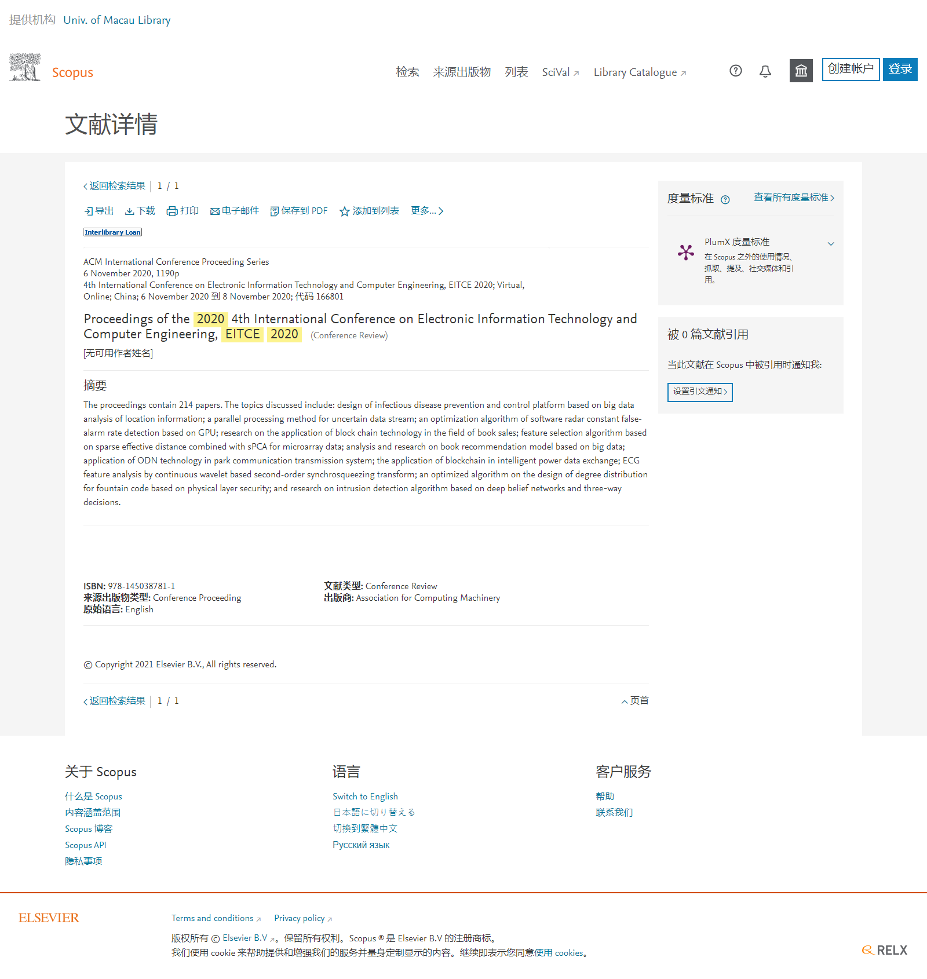Viewport: 927px width, 979px height.
Task: Open 内容涵盖范围 link
Action: click(93, 813)
